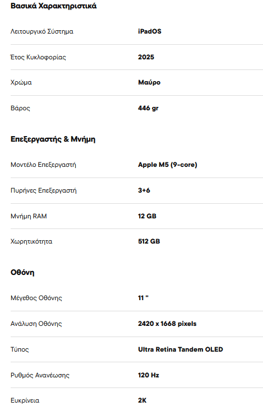Select the iPadOS operating system value
The image size is (263, 411).
click(x=150, y=31)
